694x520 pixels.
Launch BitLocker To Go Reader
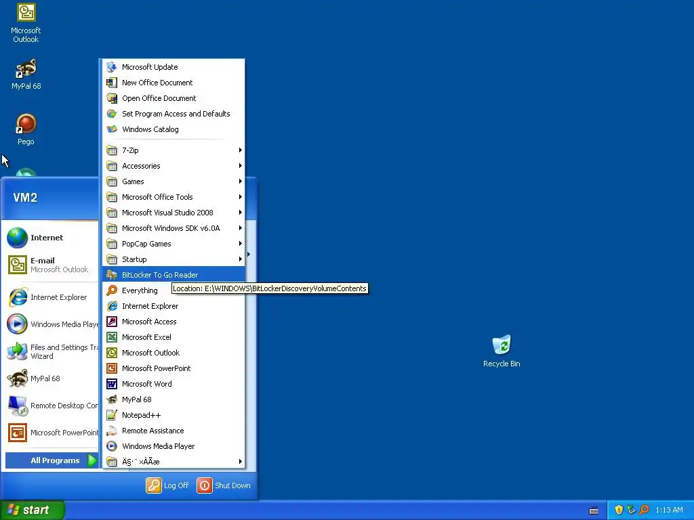173,275
